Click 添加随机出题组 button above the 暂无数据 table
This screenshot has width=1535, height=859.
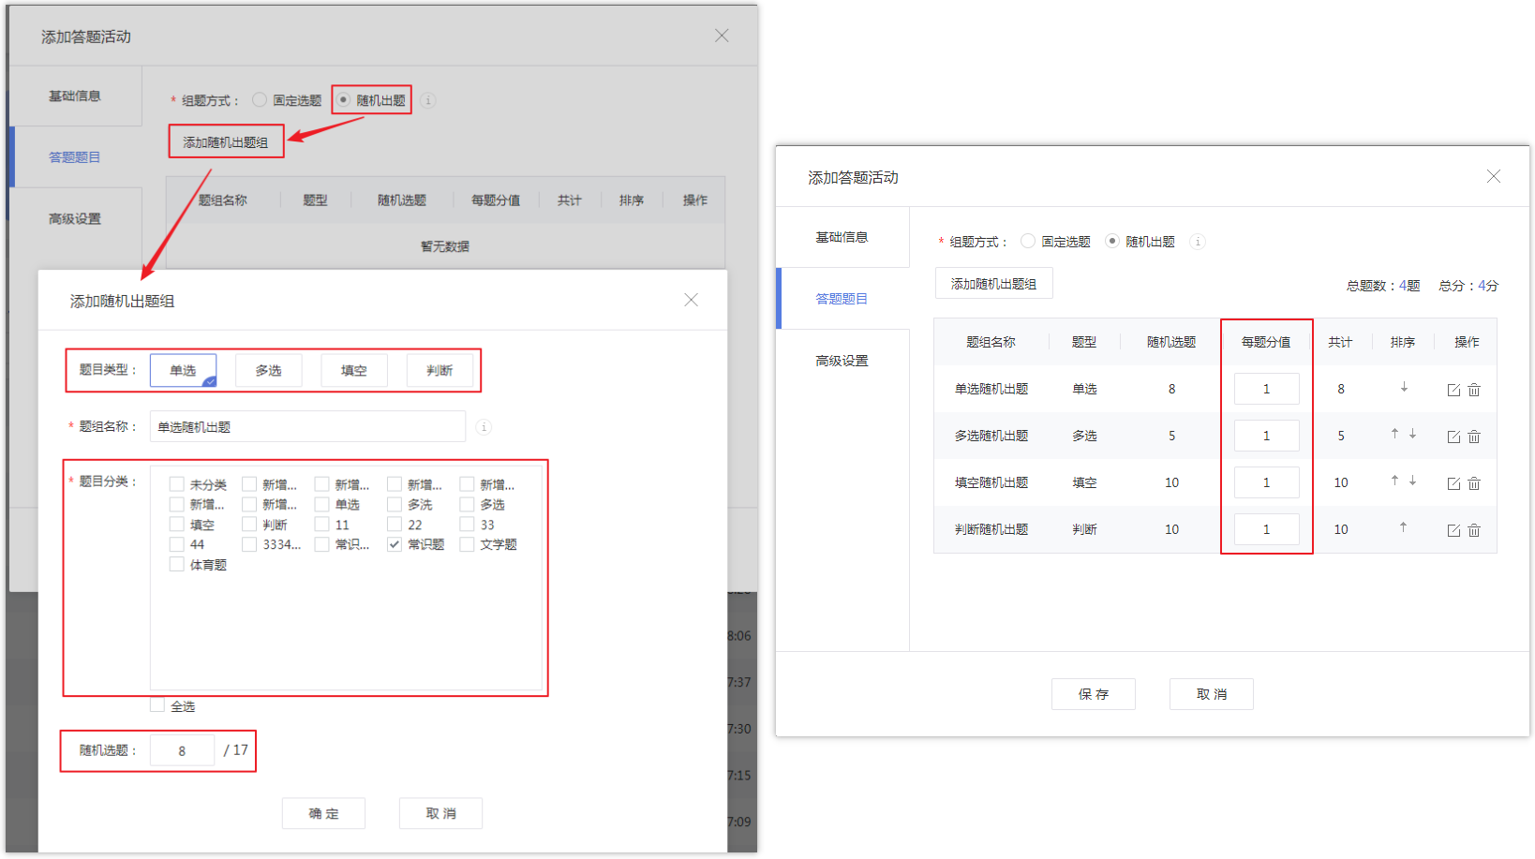[x=226, y=142]
